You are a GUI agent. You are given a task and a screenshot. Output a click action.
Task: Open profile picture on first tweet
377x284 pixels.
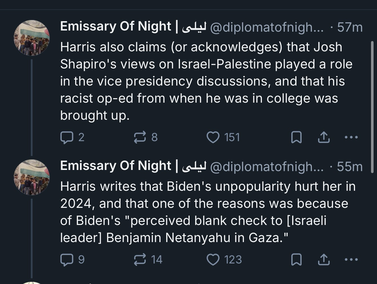coord(32,38)
